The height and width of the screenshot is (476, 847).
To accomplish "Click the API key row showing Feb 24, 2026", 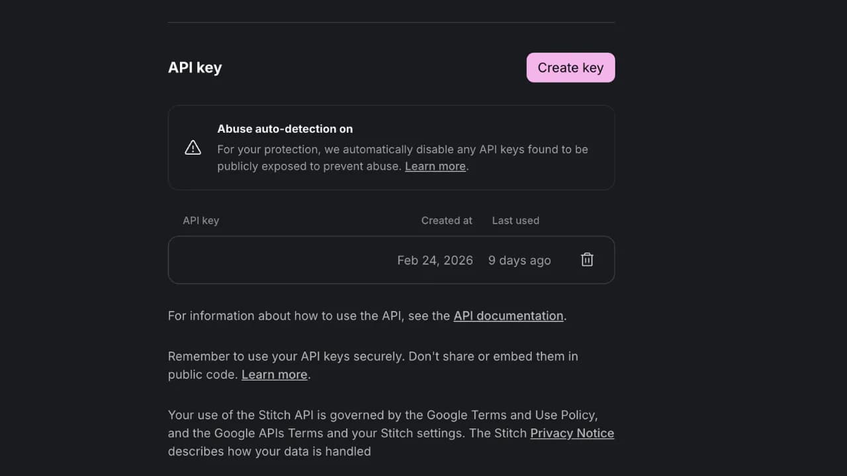I will point(434,260).
